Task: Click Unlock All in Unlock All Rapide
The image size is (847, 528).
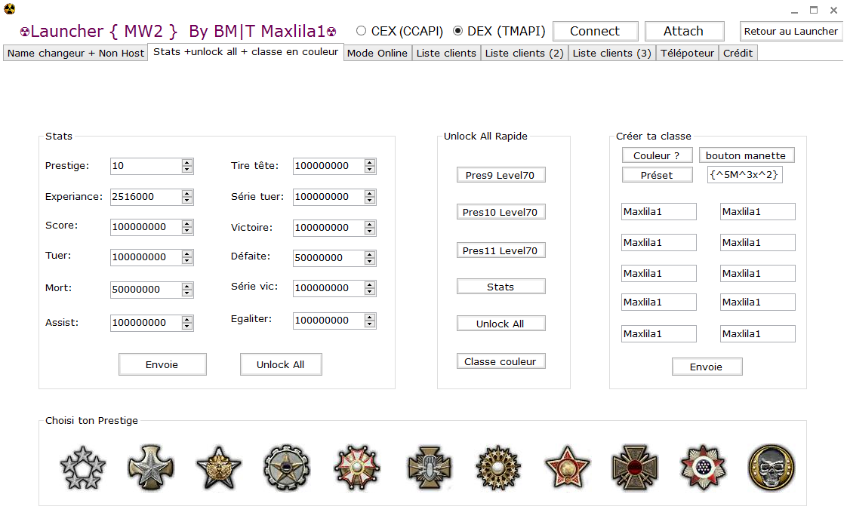Action: (500, 324)
